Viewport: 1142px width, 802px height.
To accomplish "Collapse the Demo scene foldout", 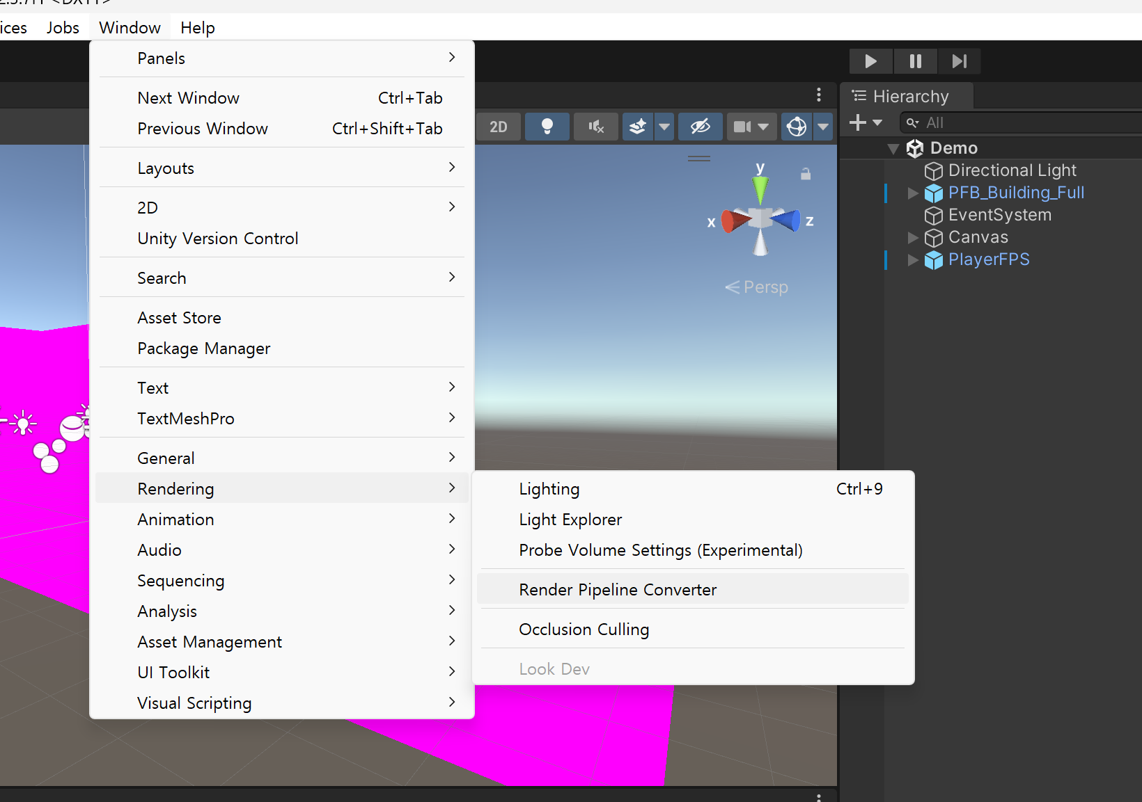I will coord(893,148).
